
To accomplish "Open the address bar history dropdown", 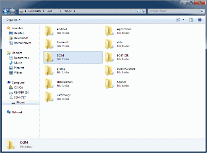I will point(137,11).
